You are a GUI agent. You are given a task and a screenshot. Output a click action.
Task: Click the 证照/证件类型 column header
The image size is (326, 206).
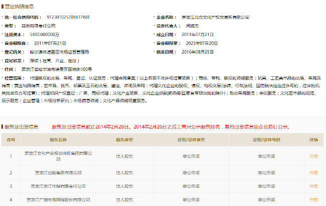pos(191,140)
